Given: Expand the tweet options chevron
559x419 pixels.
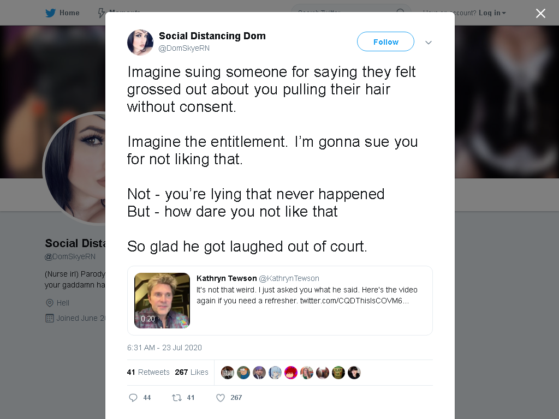Looking at the screenshot, I should [x=429, y=43].
